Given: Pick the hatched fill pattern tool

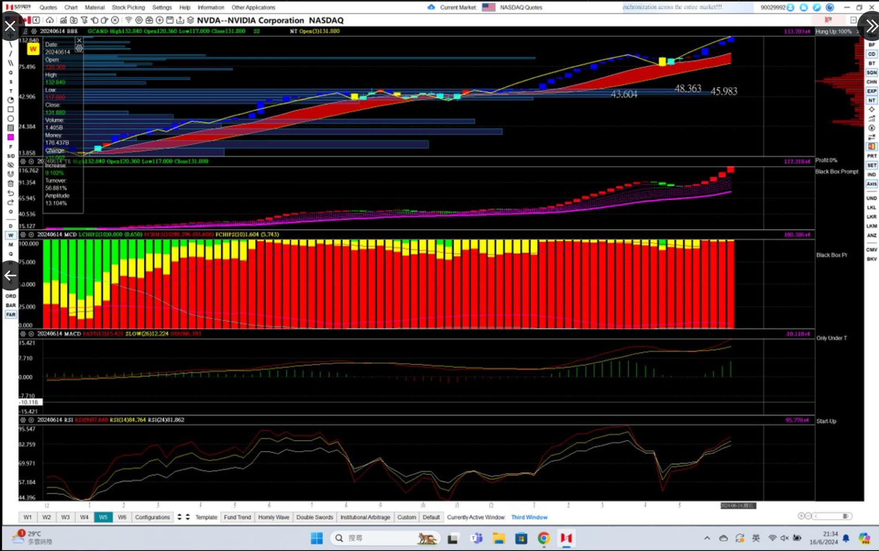Looking at the screenshot, I should click(11, 128).
